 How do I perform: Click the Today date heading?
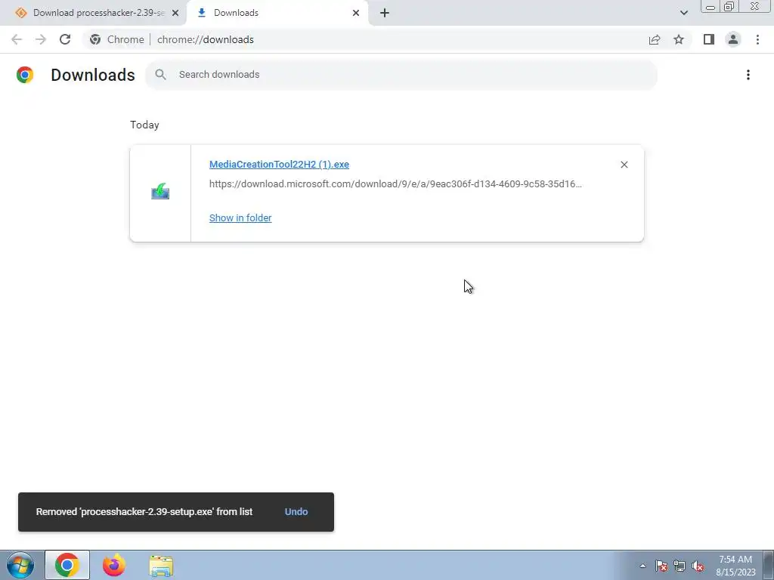144,125
